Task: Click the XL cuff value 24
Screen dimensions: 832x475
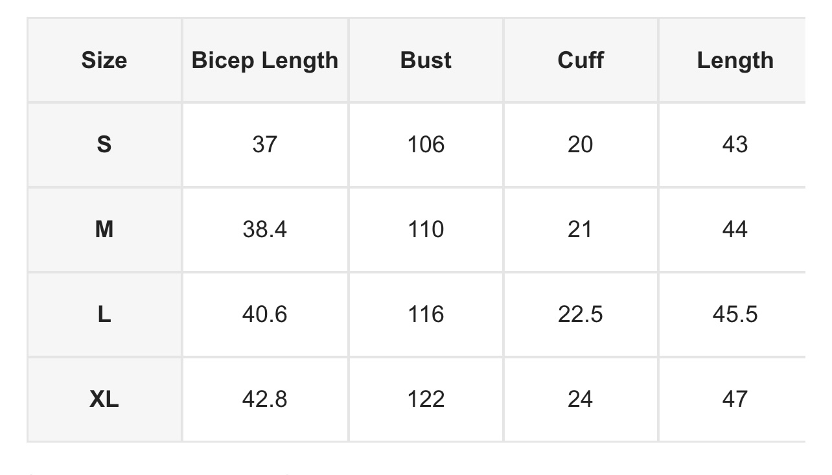Action: (581, 399)
